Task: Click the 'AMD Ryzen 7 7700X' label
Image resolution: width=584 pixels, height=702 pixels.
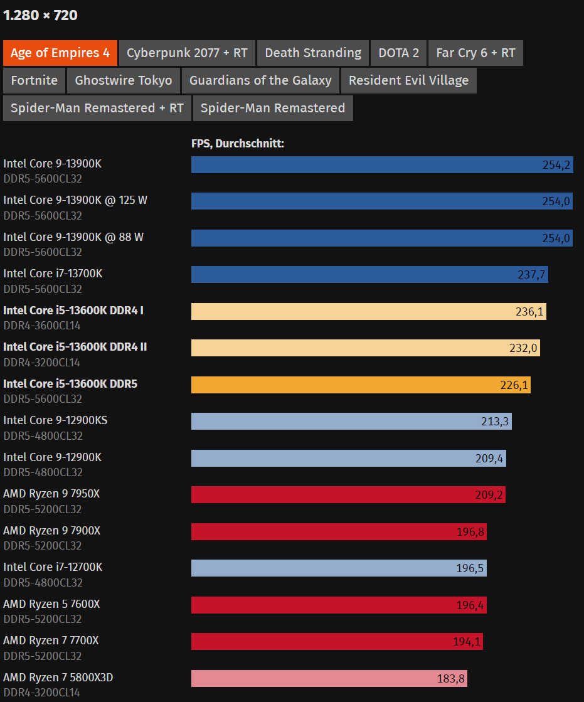Action: tap(51, 641)
